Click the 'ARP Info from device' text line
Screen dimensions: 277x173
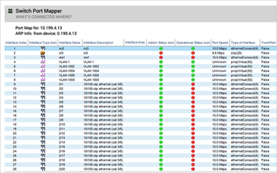click(x=46, y=33)
